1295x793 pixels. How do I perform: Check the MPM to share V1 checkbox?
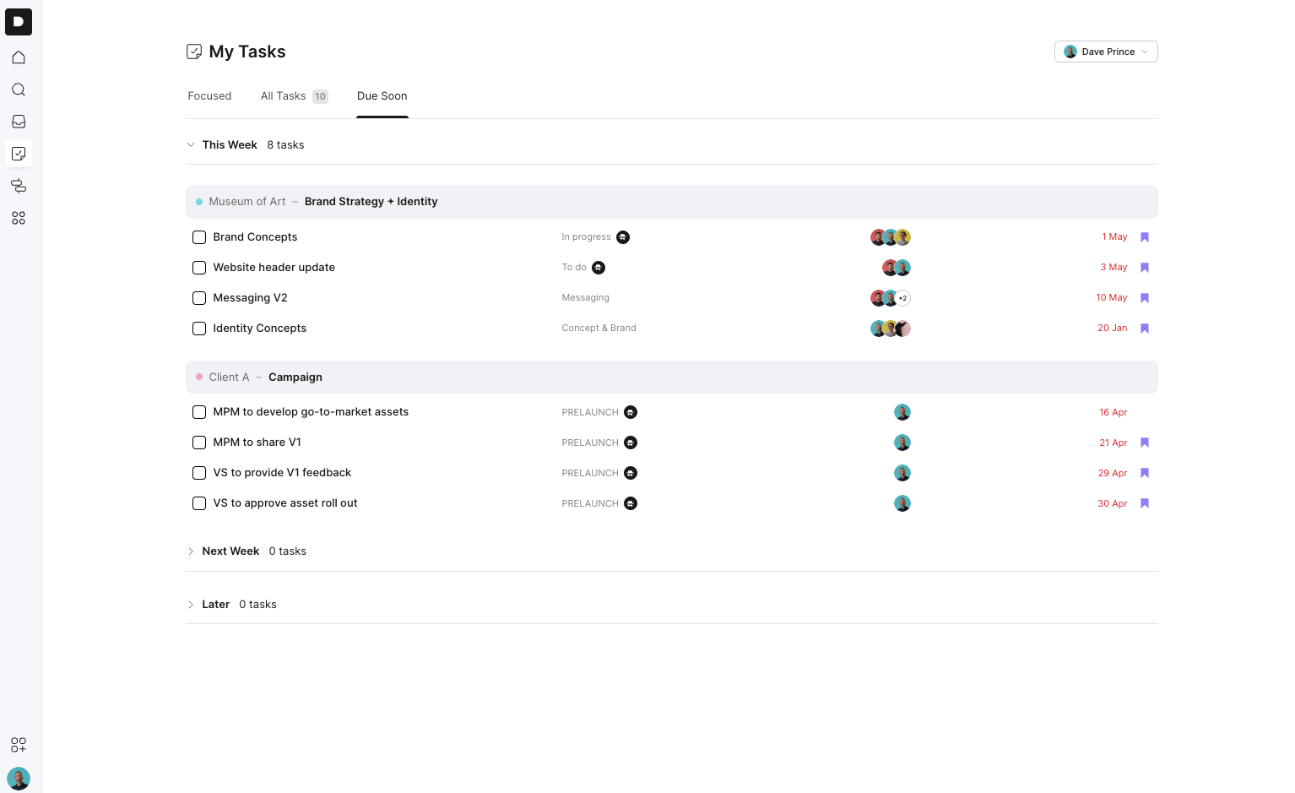pos(199,443)
